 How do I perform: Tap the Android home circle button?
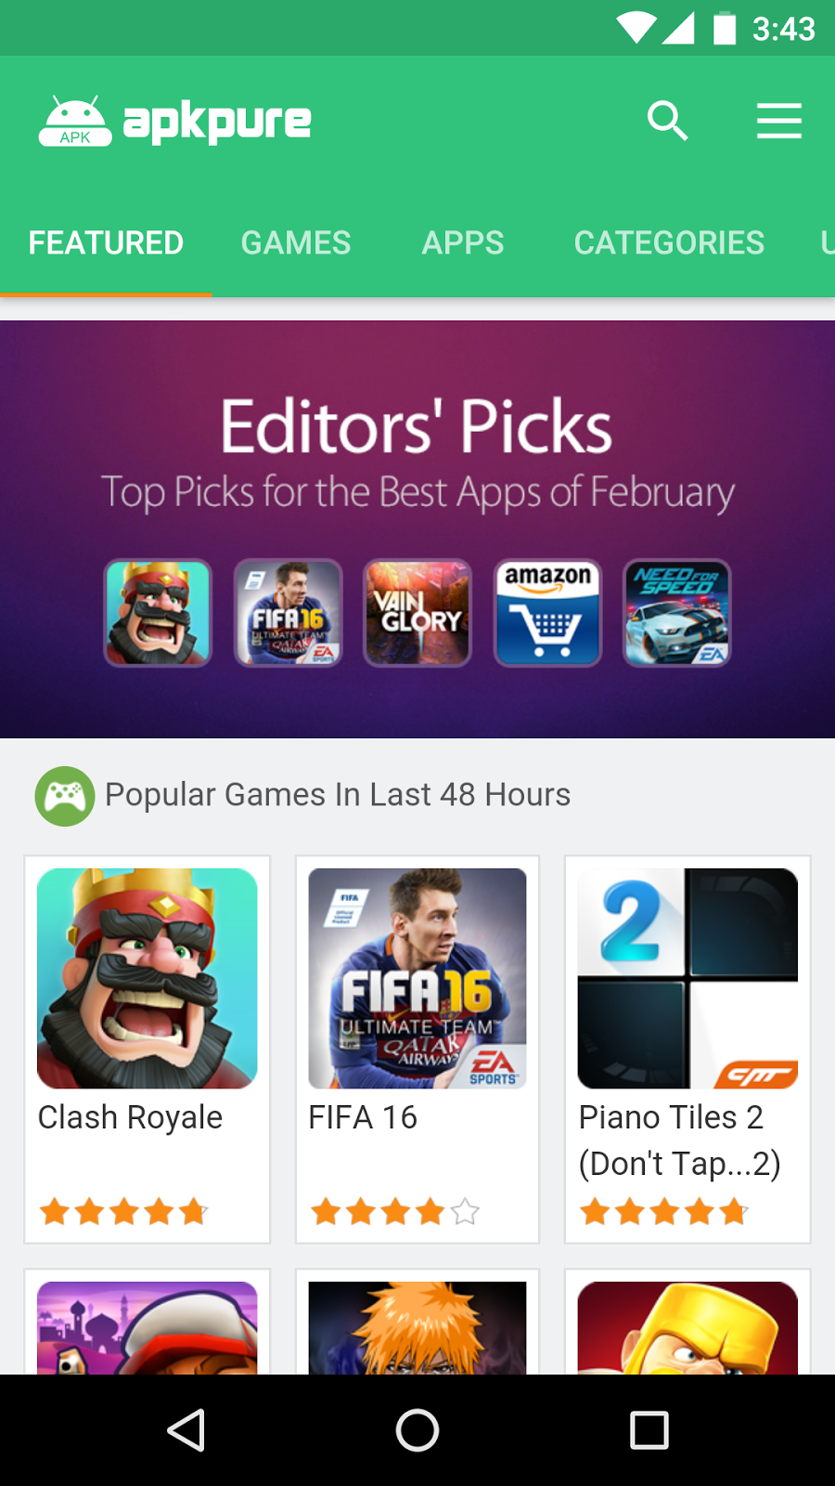pyautogui.click(x=417, y=1430)
